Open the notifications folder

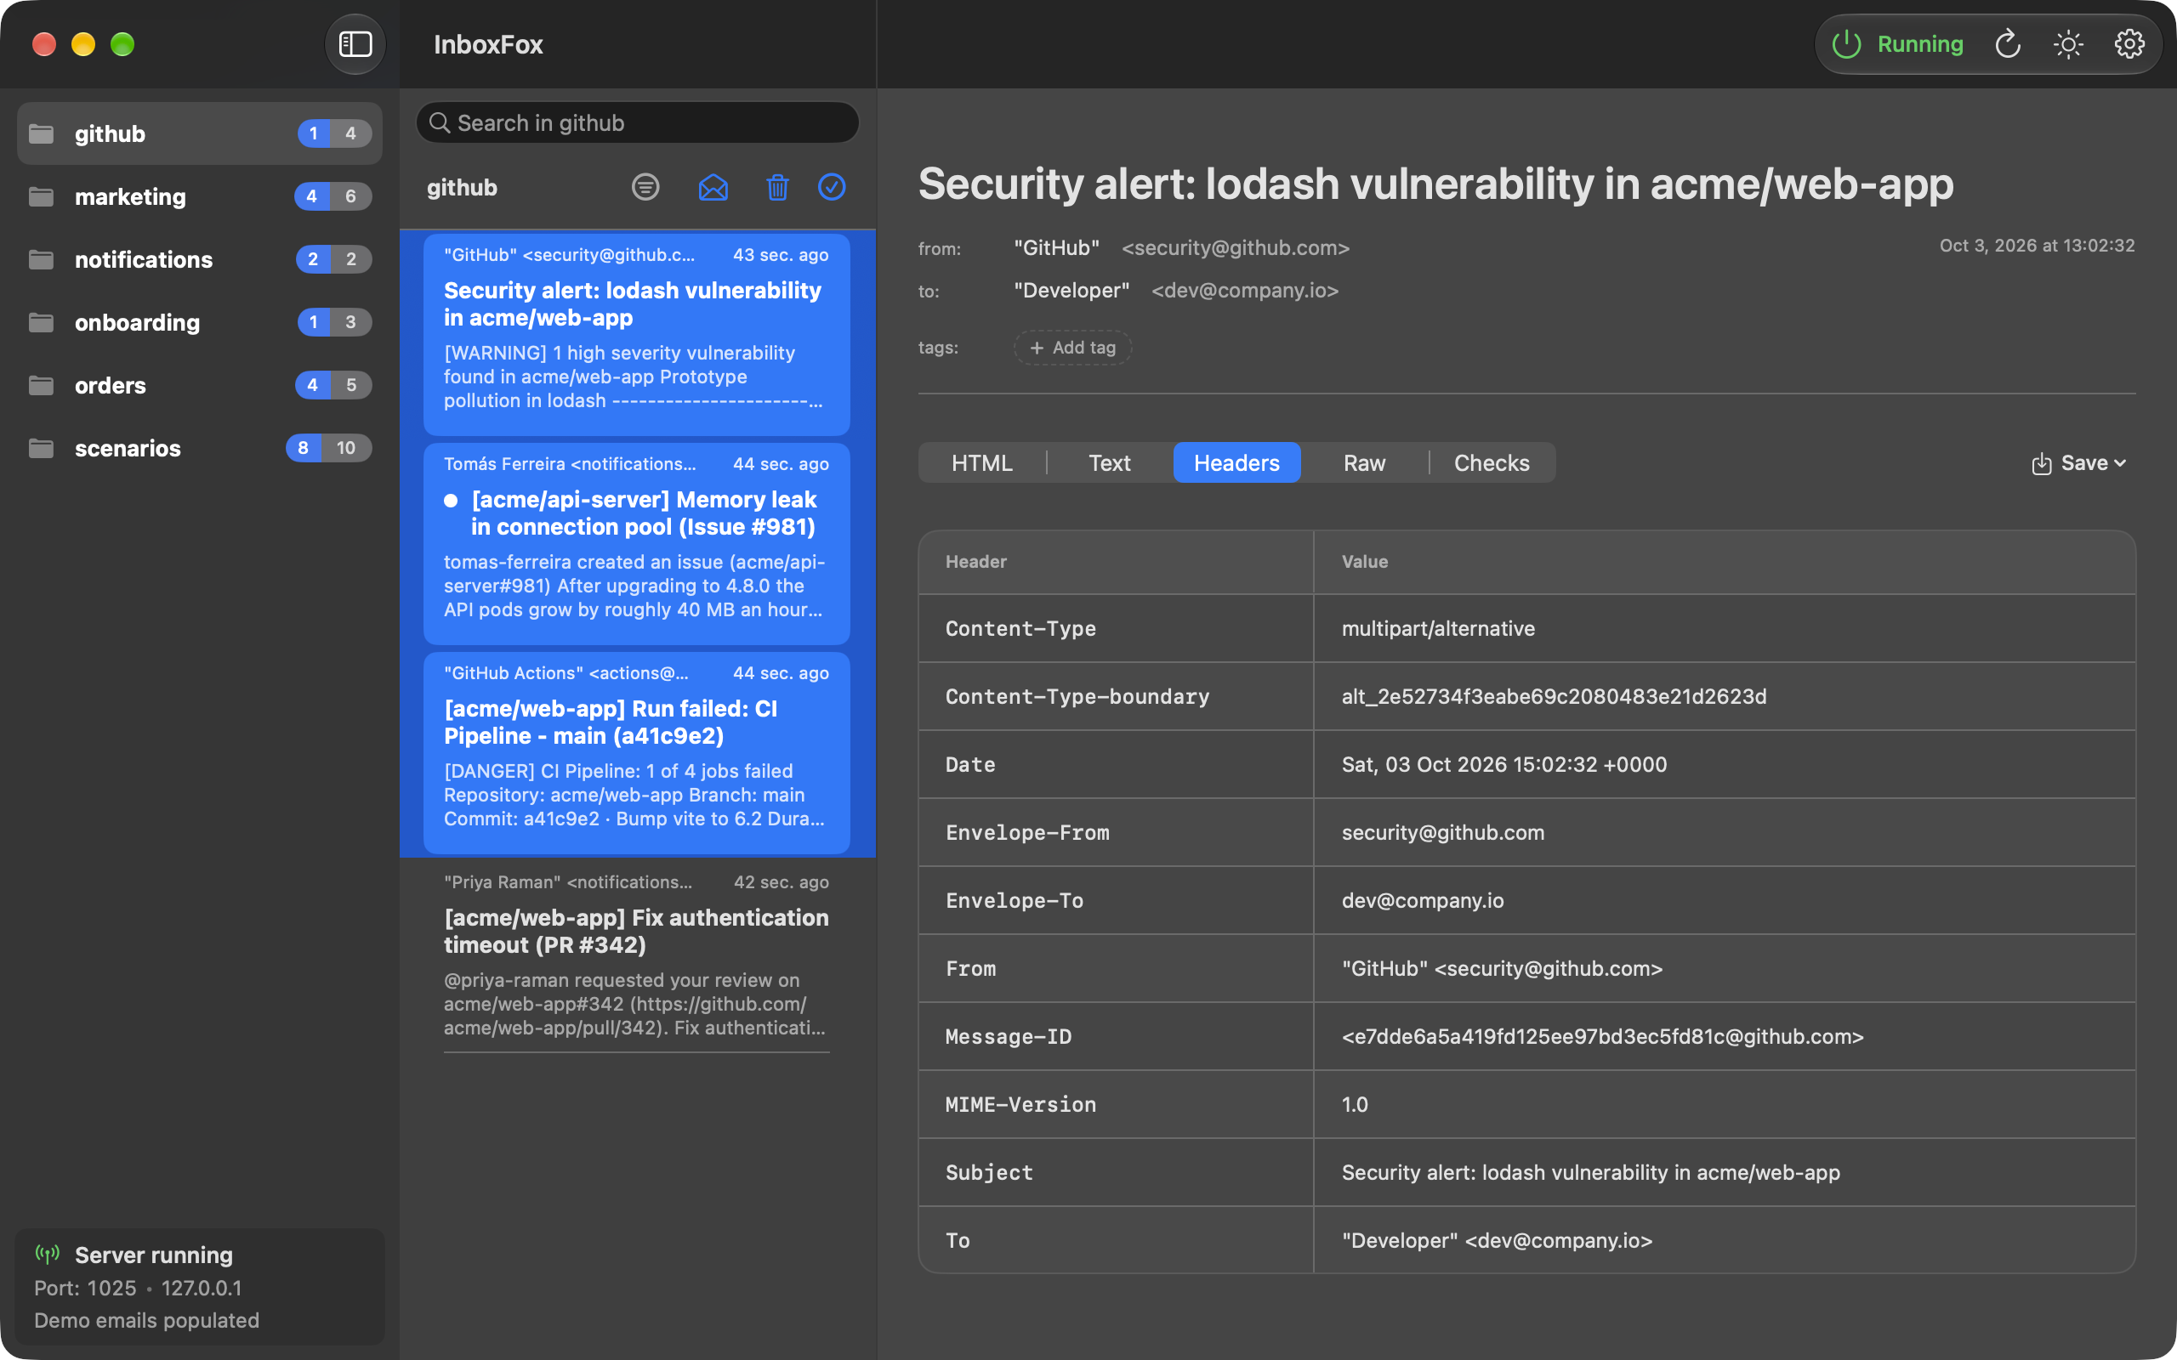click(200, 259)
